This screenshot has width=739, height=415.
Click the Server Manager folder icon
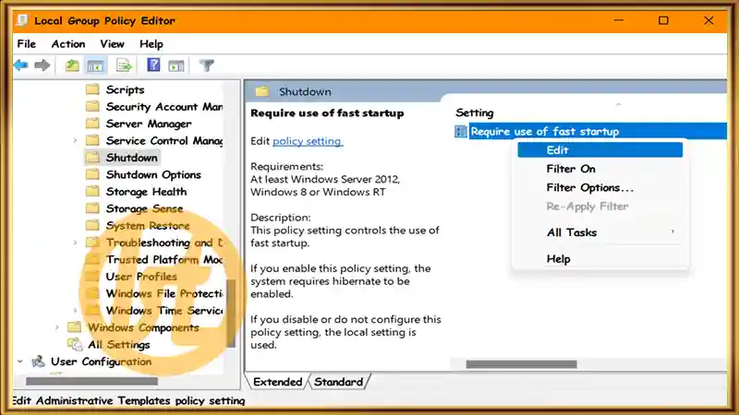pyautogui.click(x=93, y=124)
